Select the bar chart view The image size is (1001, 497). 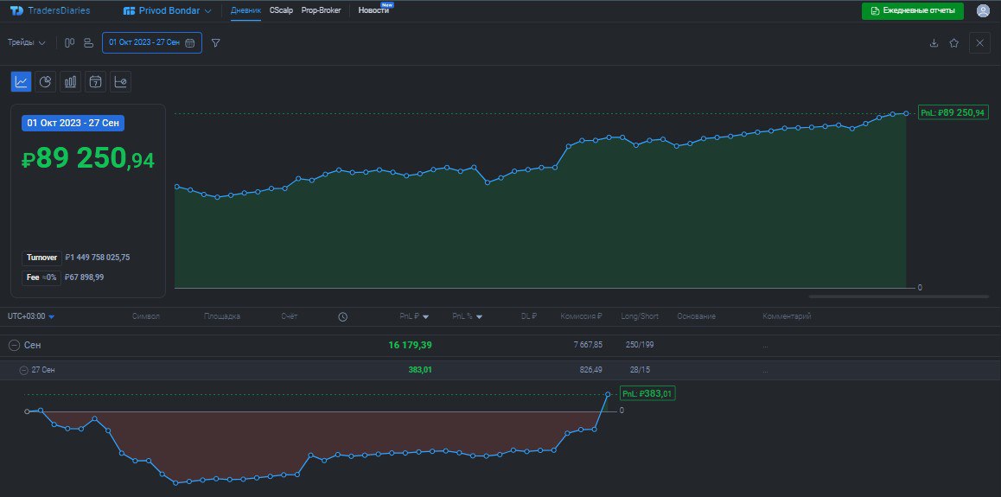(x=70, y=81)
